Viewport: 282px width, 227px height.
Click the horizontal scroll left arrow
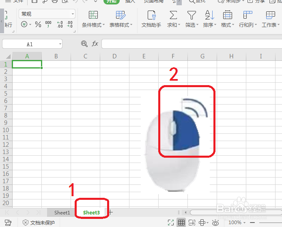tap(185, 213)
